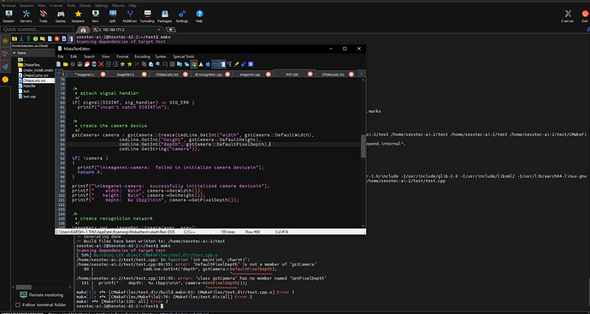Click the Tunneling icon in toolbar
This screenshot has height=314, width=590.
tap(147, 16)
